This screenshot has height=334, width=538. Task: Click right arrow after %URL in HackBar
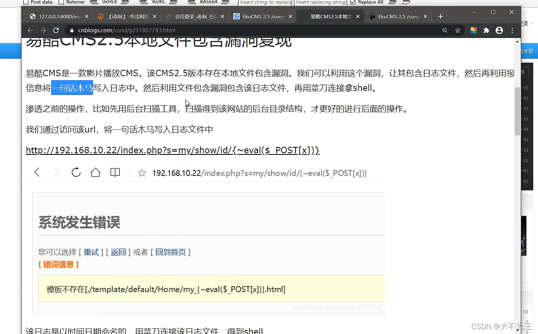point(173,2)
